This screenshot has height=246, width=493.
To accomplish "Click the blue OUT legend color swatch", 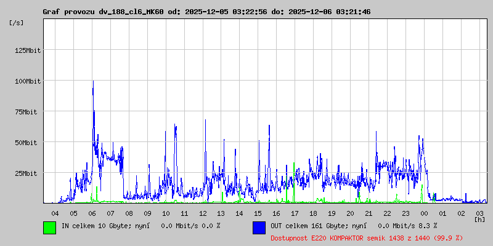I will pos(259,227).
